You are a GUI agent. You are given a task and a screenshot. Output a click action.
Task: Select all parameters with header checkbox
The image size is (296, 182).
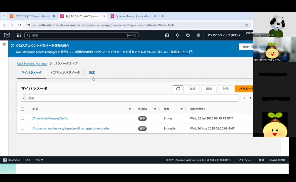22,109
